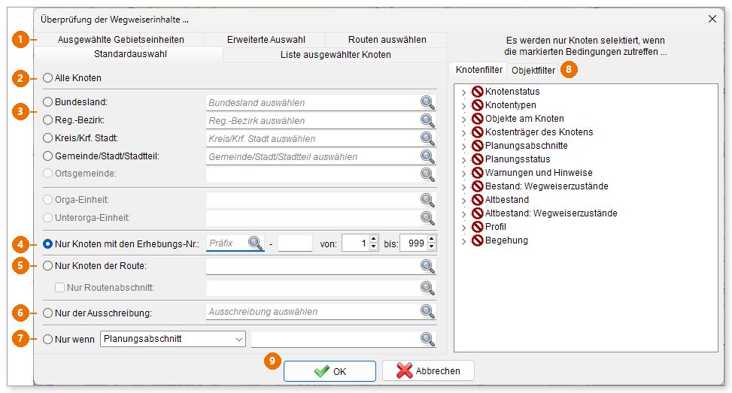732x393 pixels.
Task: Click magnifier beside Planungsabschnitt value field
Action: pyautogui.click(x=427, y=339)
